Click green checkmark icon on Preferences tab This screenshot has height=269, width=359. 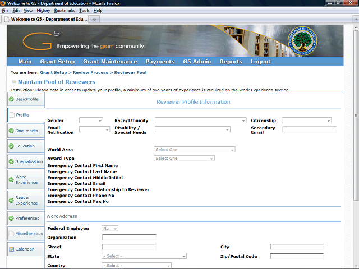click(x=11, y=218)
